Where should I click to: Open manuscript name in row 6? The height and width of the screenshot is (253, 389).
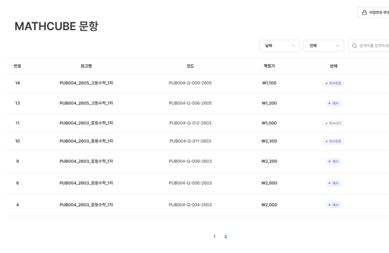coord(86,183)
